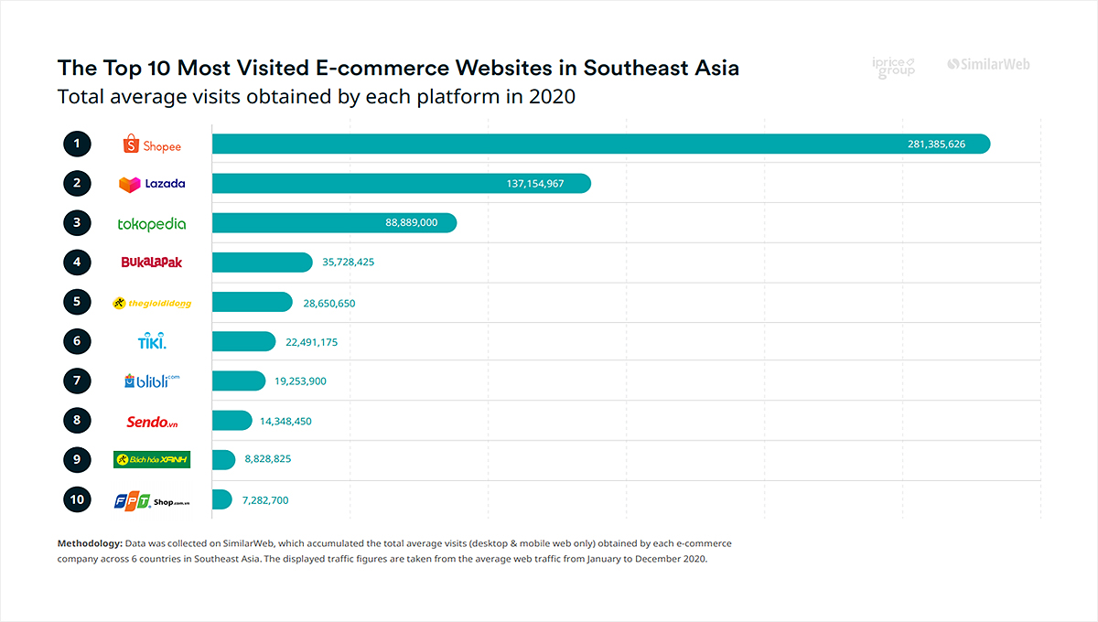Click the Tiki value 22,491,175

[x=312, y=342]
